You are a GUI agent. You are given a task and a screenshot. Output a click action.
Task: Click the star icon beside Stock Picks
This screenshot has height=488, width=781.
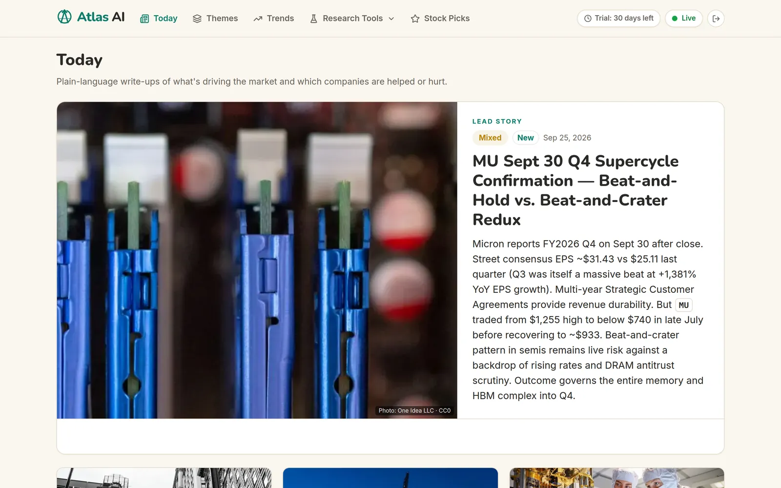pos(415,19)
